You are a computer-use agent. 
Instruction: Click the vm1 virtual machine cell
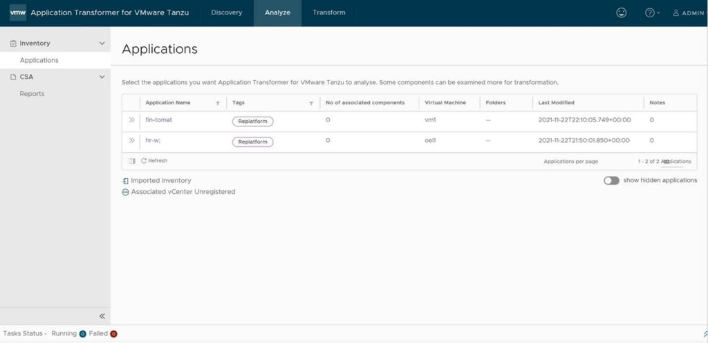coord(430,120)
